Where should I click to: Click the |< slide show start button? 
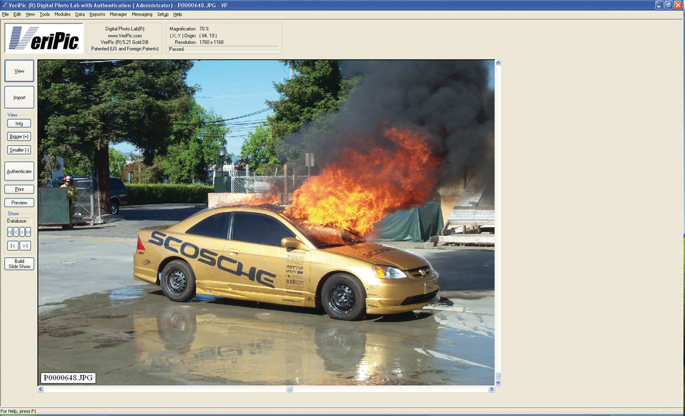pyautogui.click(x=12, y=246)
